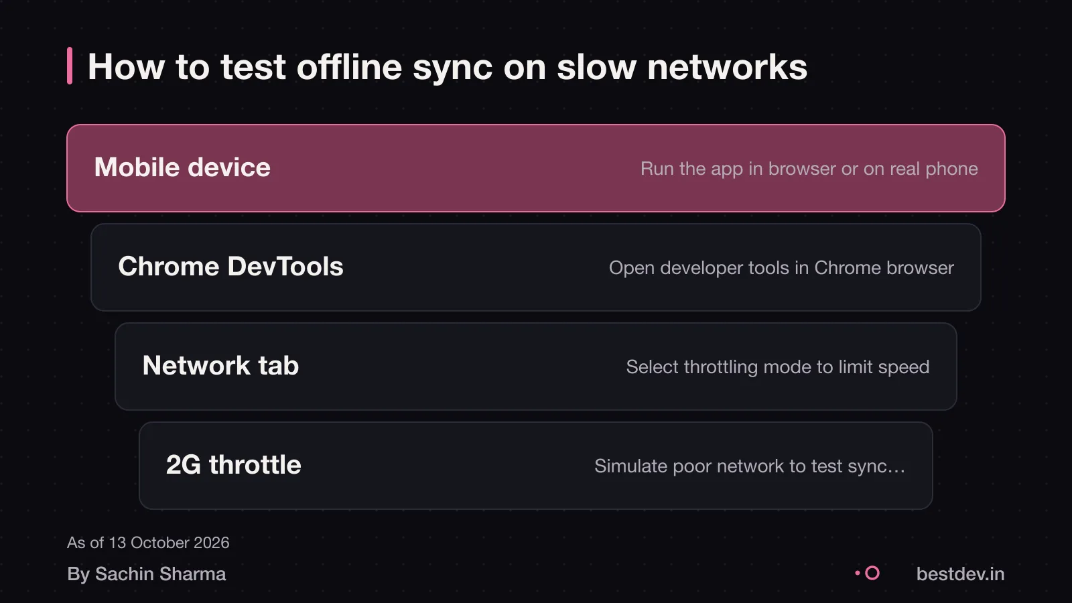1072x603 pixels.
Task: Open the bestdev.in site label
Action: coord(960,574)
